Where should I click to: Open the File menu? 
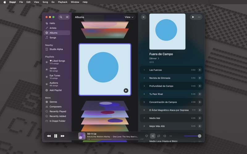[21, 2]
